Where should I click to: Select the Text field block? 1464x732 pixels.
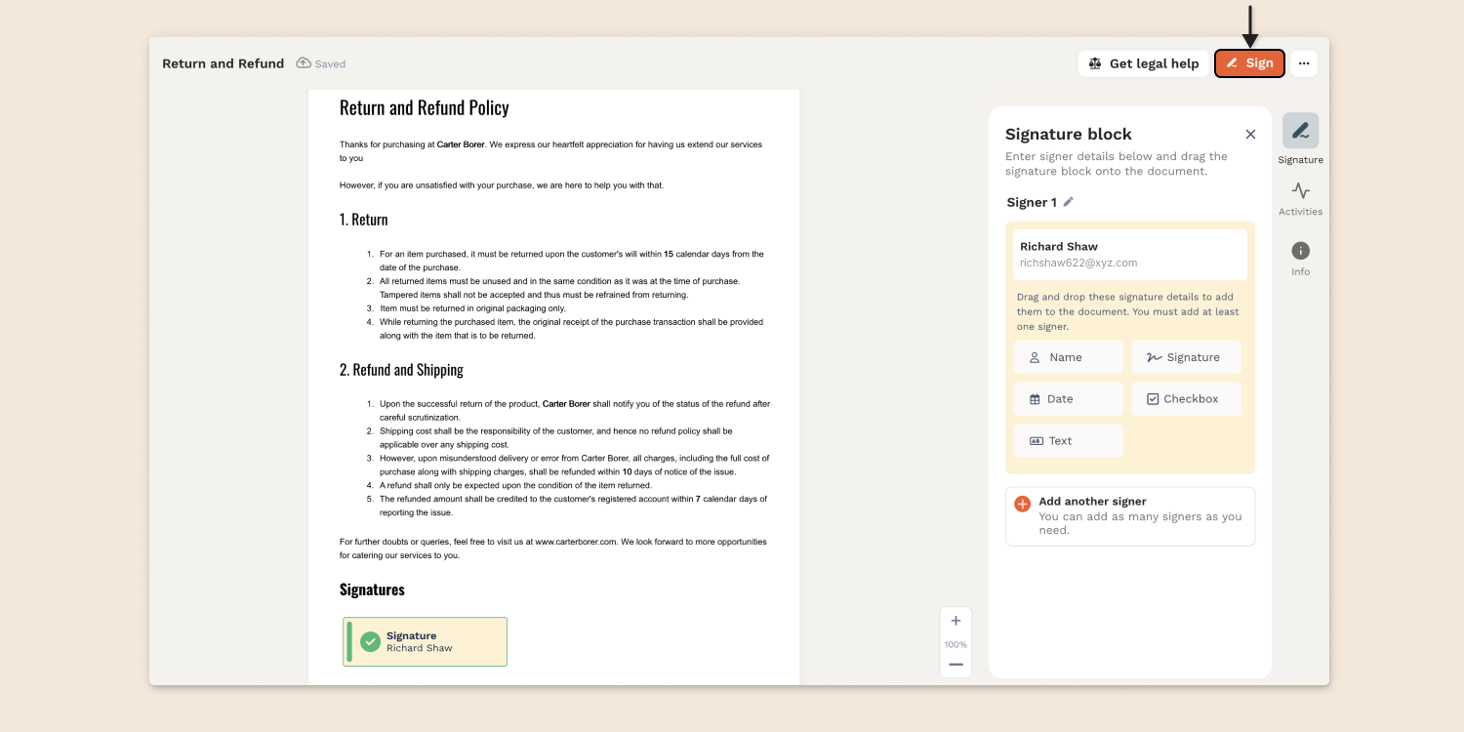click(1068, 441)
